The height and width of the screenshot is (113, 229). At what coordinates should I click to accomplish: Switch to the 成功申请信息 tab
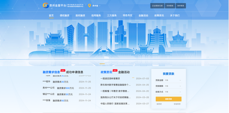point(75,72)
